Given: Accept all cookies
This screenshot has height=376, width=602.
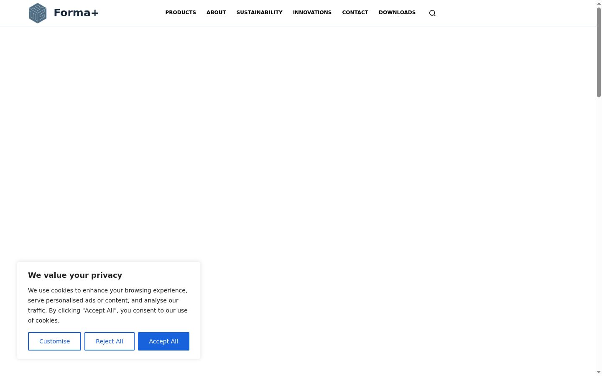Looking at the screenshot, I should [163, 341].
